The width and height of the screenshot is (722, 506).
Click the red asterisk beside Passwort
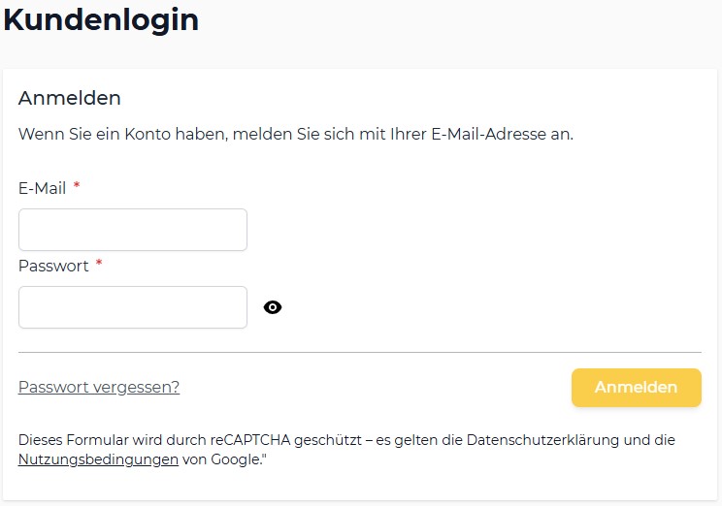(99, 263)
